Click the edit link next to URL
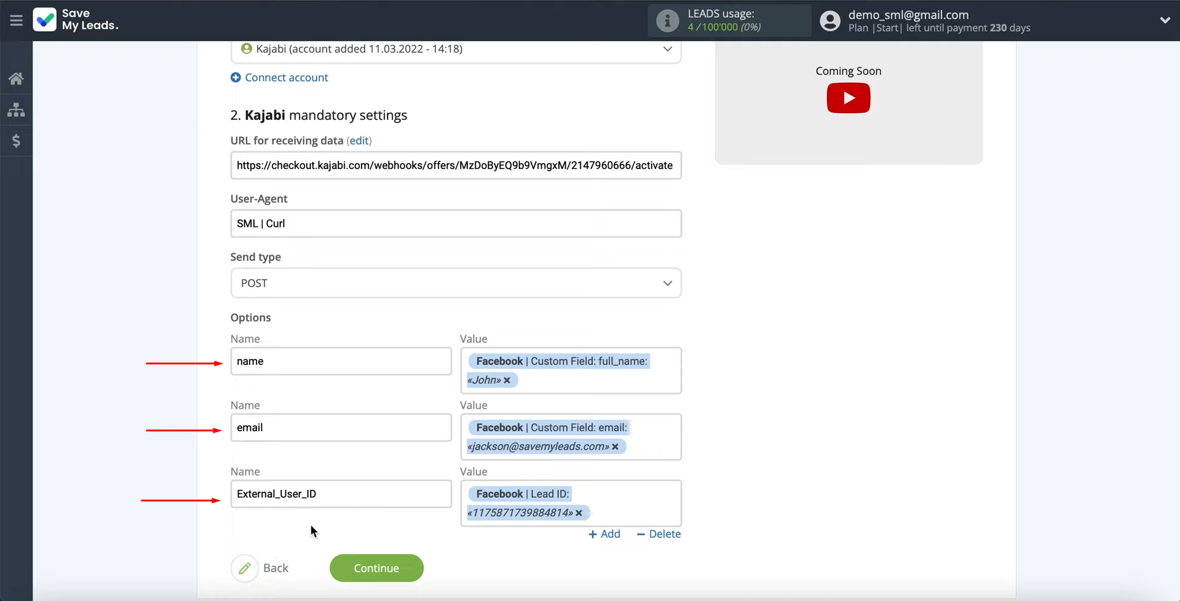 (x=359, y=141)
